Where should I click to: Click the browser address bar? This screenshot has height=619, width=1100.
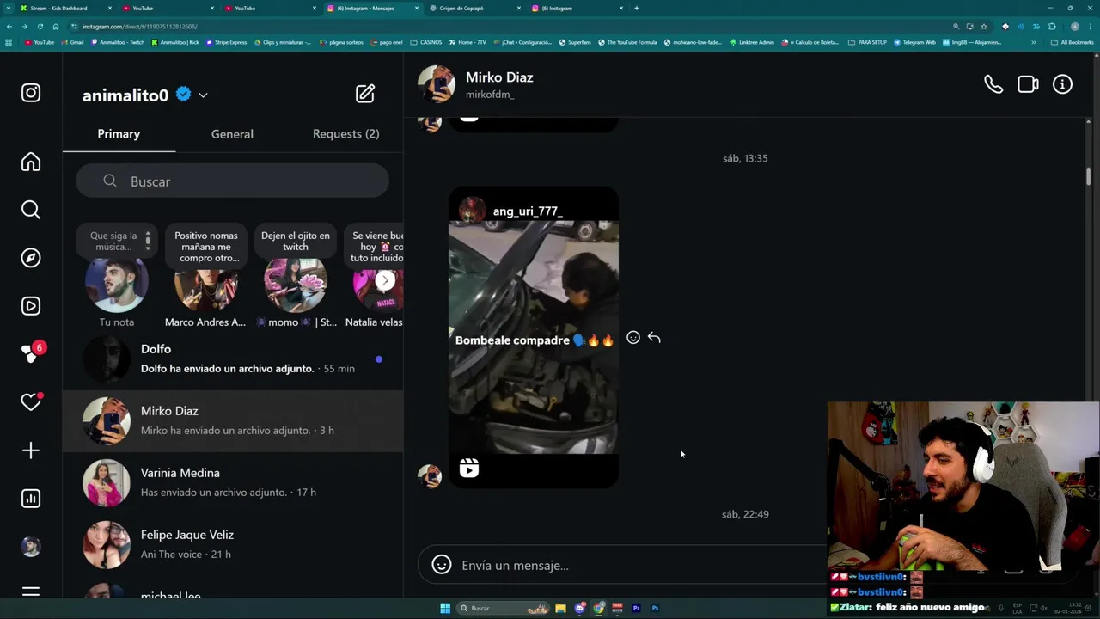516,27
